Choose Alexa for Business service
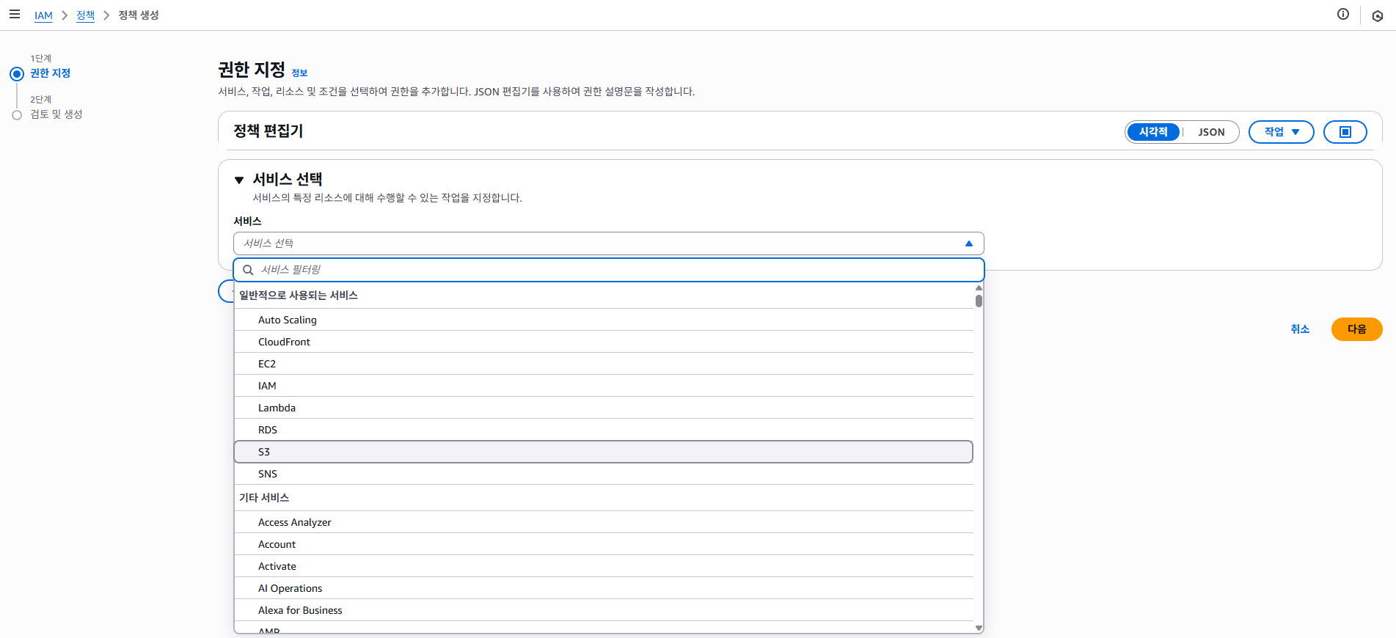Screen dimensions: 1396x638 click(604, 610)
